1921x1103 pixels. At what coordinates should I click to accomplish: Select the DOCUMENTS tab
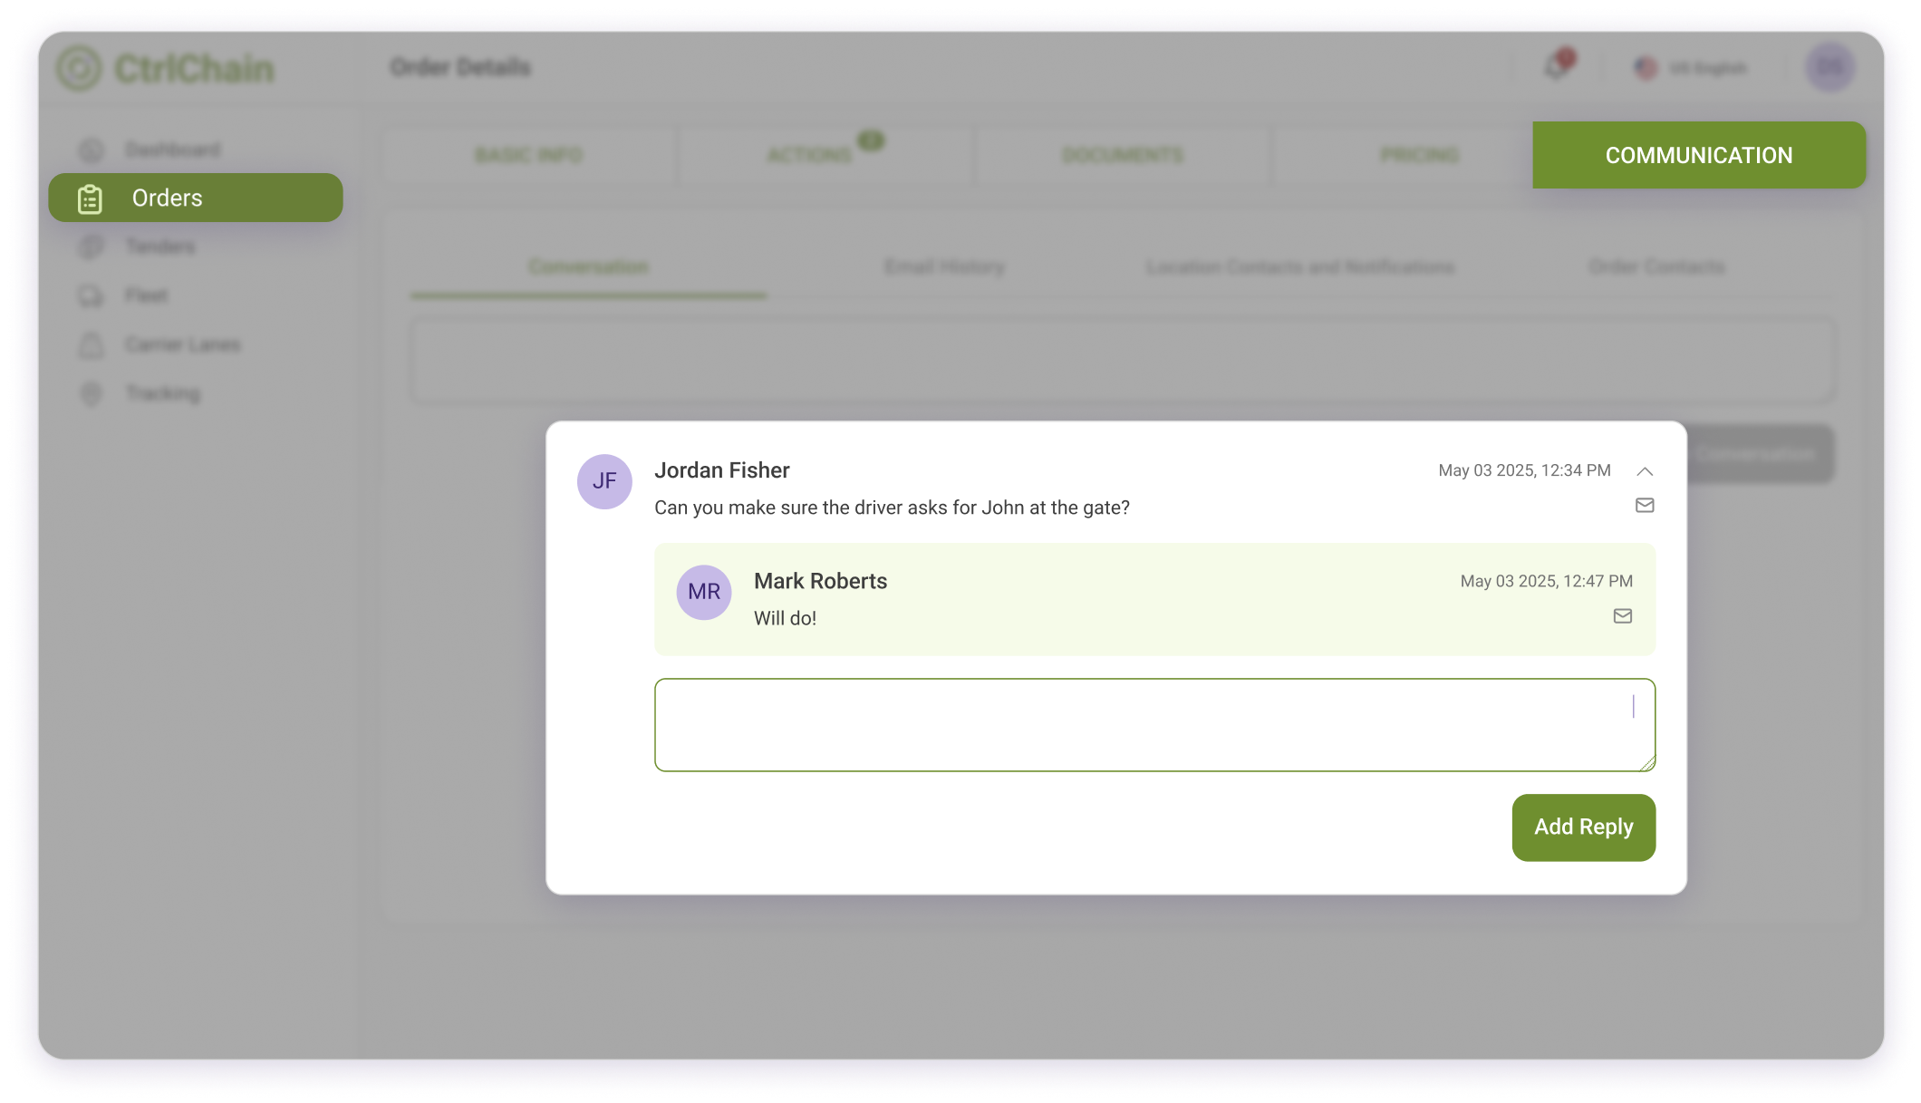point(1122,154)
